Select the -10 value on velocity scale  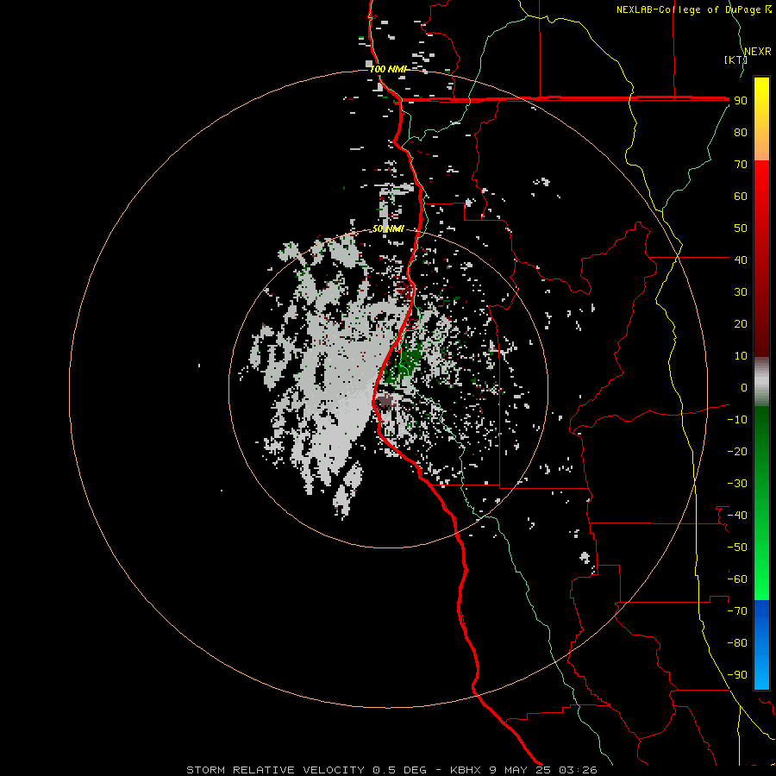tap(737, 420)
